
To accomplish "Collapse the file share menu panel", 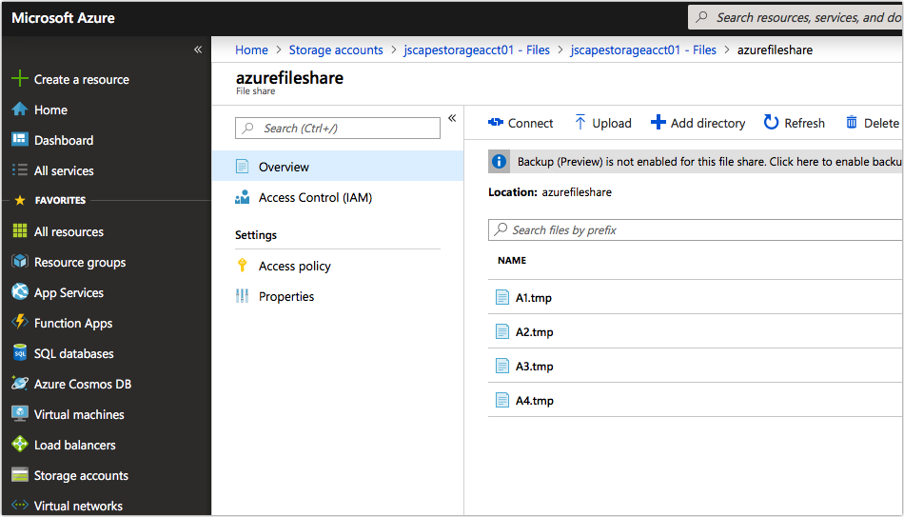I will pyautogui.click(x=452, y=118).
